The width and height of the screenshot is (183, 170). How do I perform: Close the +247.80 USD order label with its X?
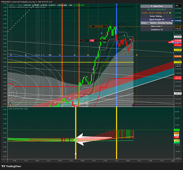(106, 27)
